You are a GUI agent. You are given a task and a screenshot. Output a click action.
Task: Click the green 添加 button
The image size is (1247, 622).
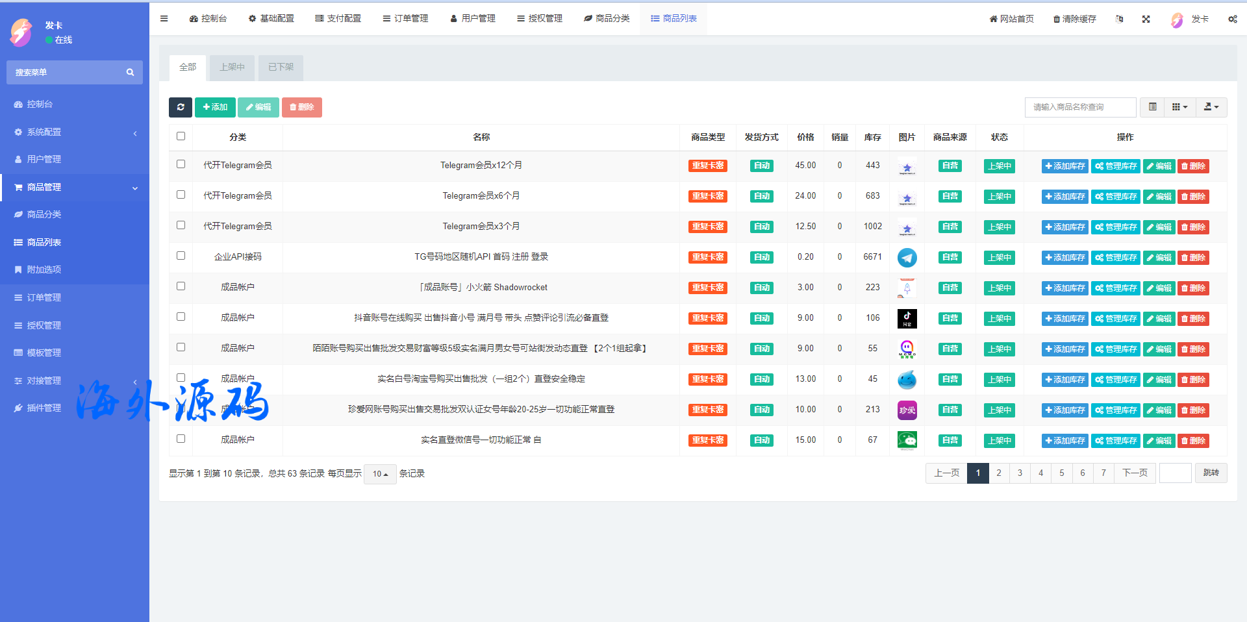click(215, 107)
